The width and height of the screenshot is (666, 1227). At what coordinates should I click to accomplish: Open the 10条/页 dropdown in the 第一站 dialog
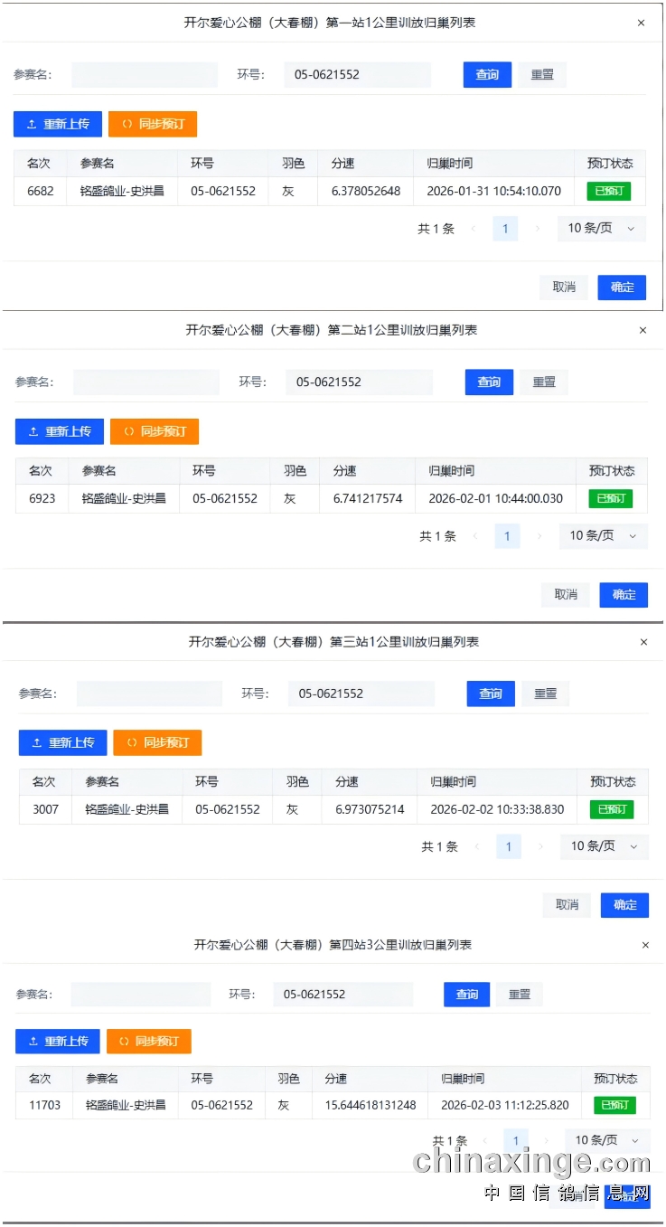point(601,229)
